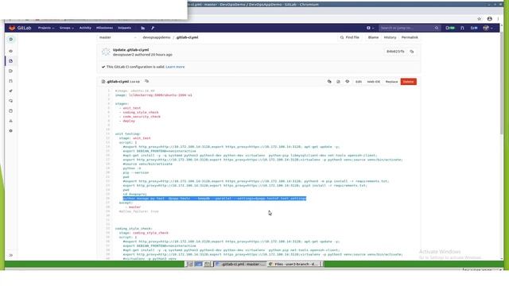Open the to-do list icon in navbar

[474, 29]
